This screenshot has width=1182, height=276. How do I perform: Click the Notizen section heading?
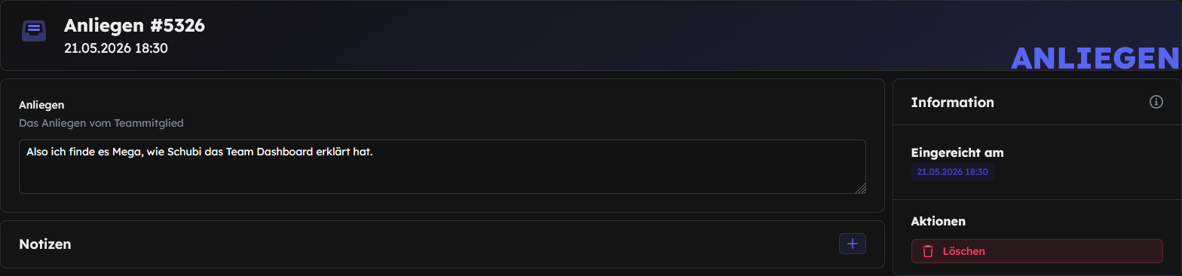click(44, 244)
